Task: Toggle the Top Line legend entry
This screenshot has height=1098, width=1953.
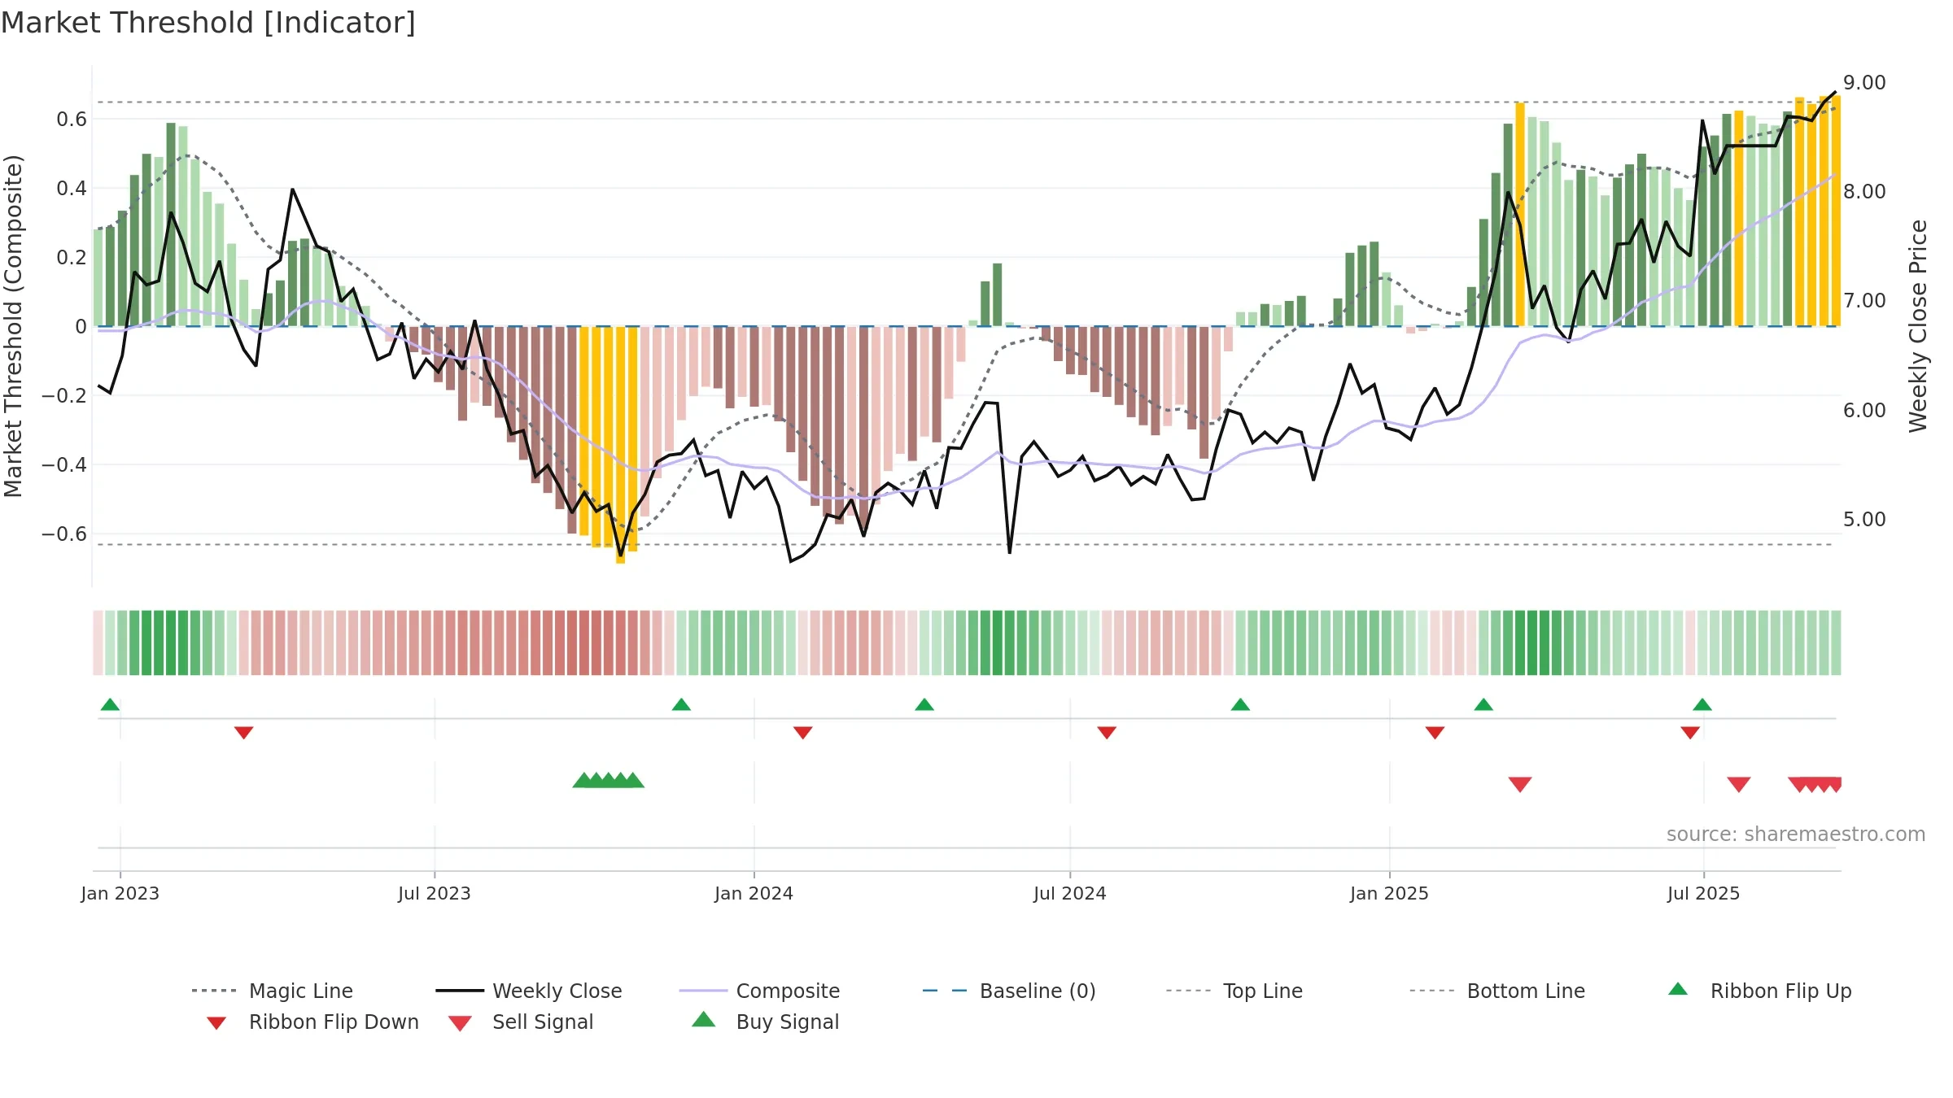Action: (x=1234, y=991)
